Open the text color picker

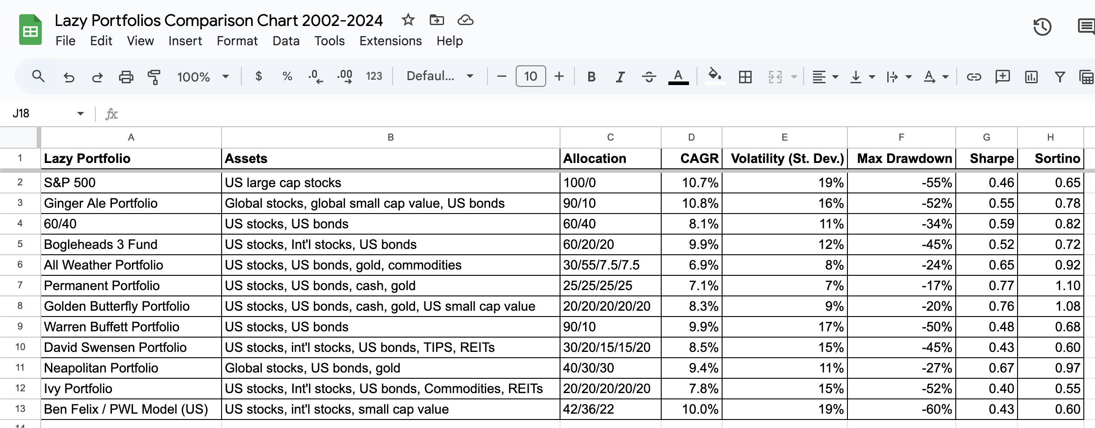click(x=678, y=77)
